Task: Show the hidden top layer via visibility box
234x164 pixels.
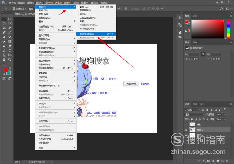Action: [x=186, y=125]
